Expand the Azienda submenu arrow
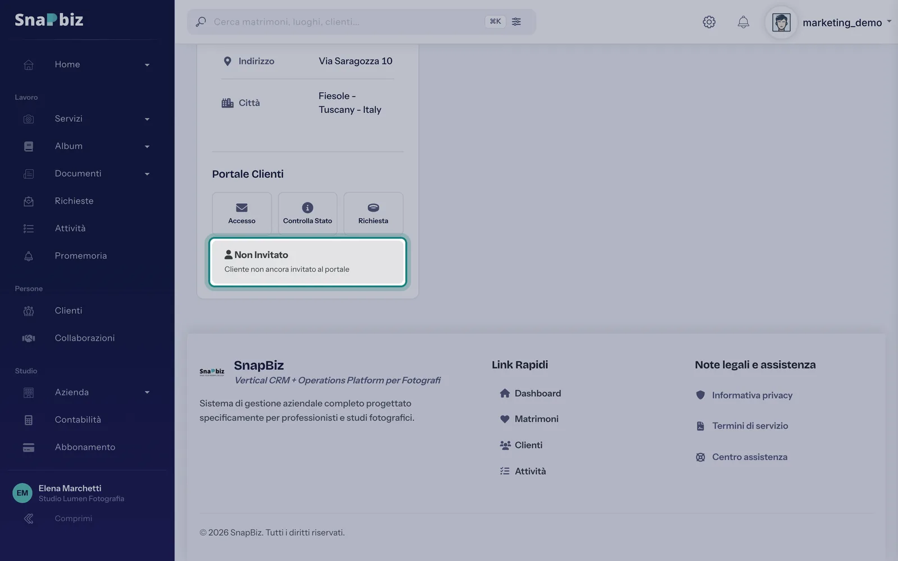The width and height of the screenshot is (898, 561). [147, 392]
